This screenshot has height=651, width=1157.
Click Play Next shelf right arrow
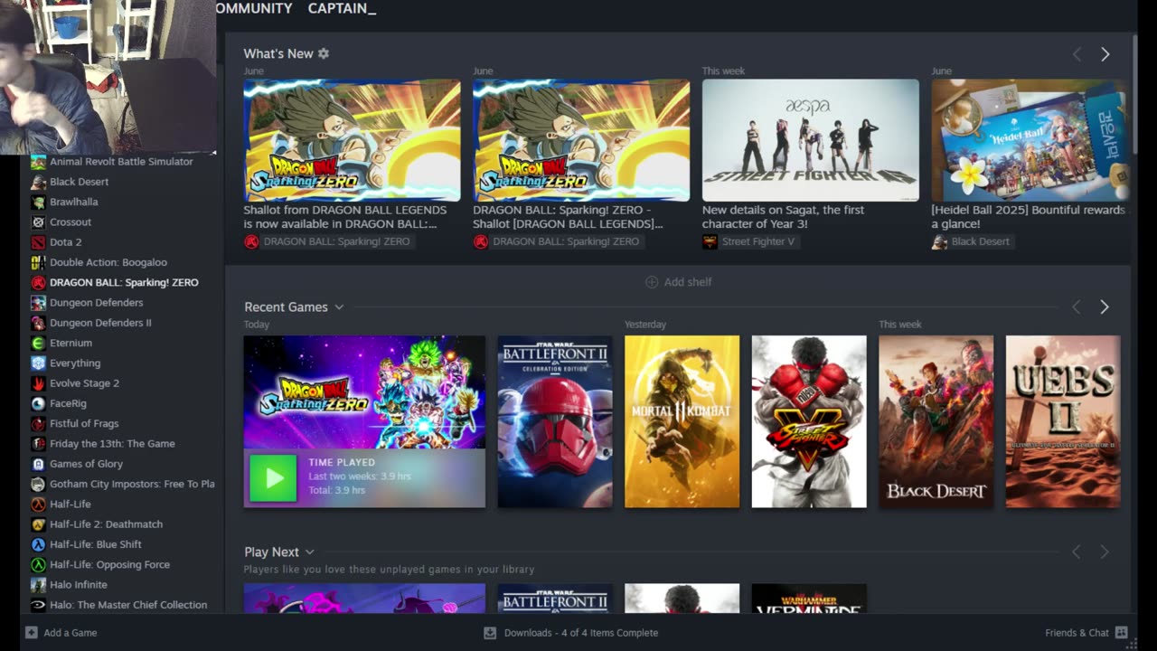click(x=1104, y=552)
